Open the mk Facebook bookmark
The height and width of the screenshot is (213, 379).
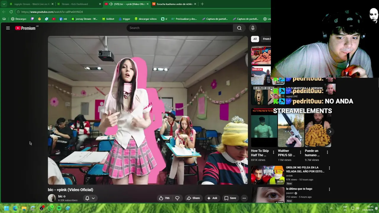[63, 19]
